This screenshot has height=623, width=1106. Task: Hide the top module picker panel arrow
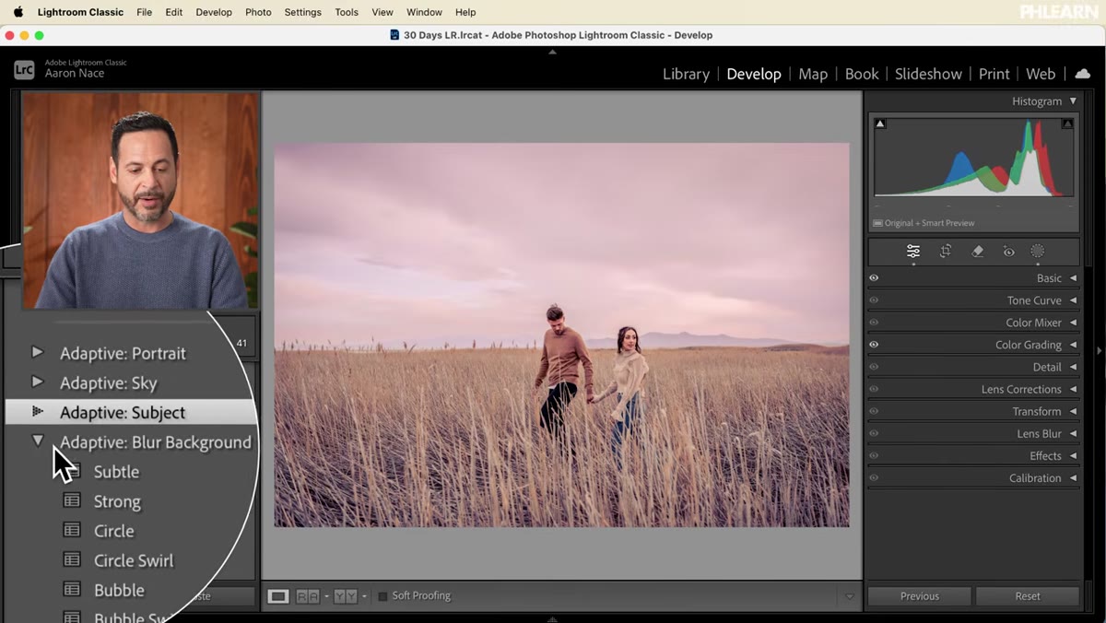[553, 53]
